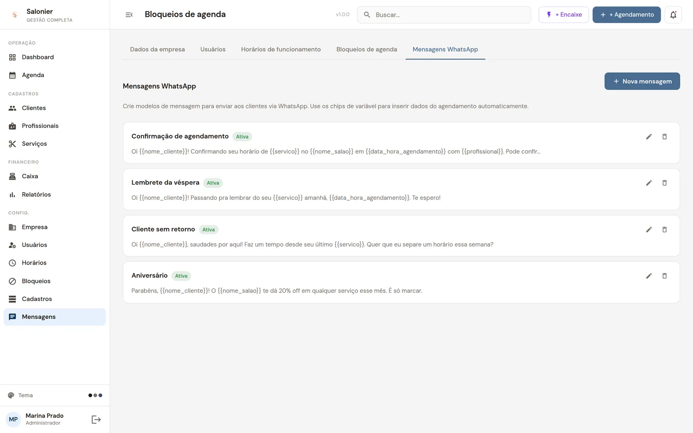Viewport: 693px width, 433px height.
Task: Open Empresa settings in sidebar
Action: [x=55, y=227]
